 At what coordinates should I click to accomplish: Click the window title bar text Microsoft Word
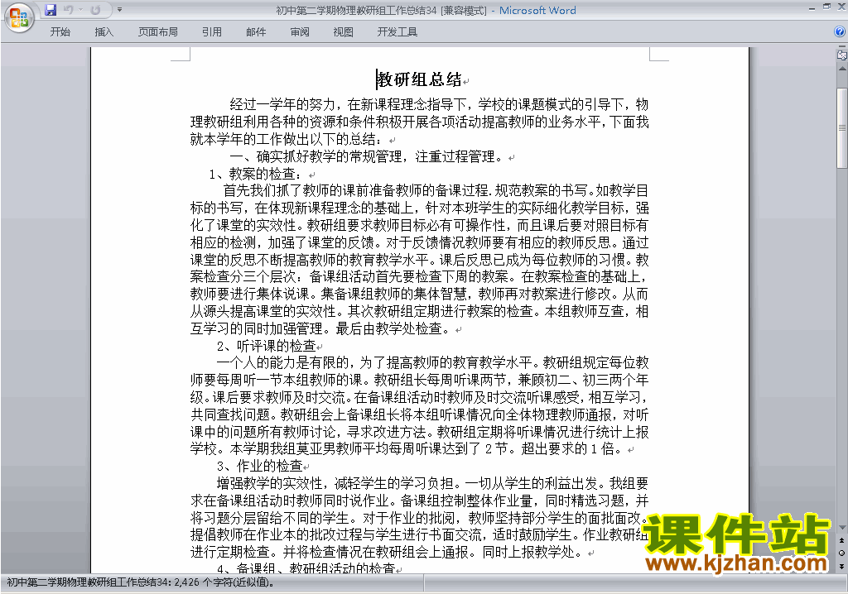coord(537,10)
